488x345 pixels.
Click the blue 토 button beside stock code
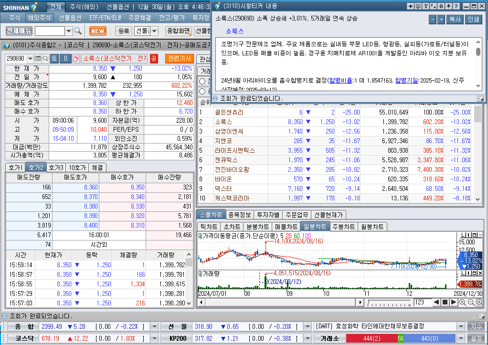click(x=54, y=59)
